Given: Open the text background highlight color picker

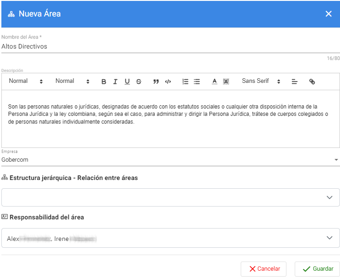Looking at the screenshot, I should (226, 82).
